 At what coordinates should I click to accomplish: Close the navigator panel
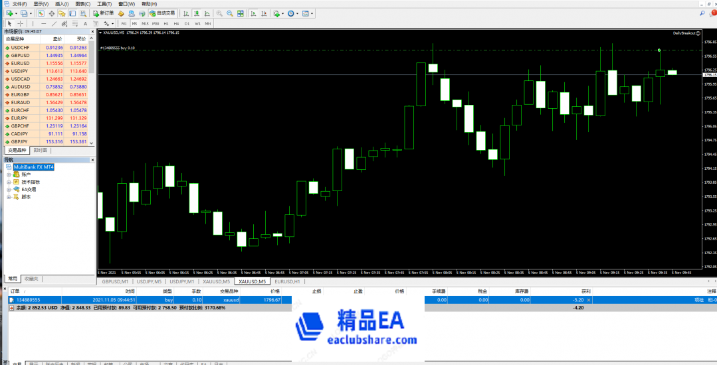tap(92, 160)
